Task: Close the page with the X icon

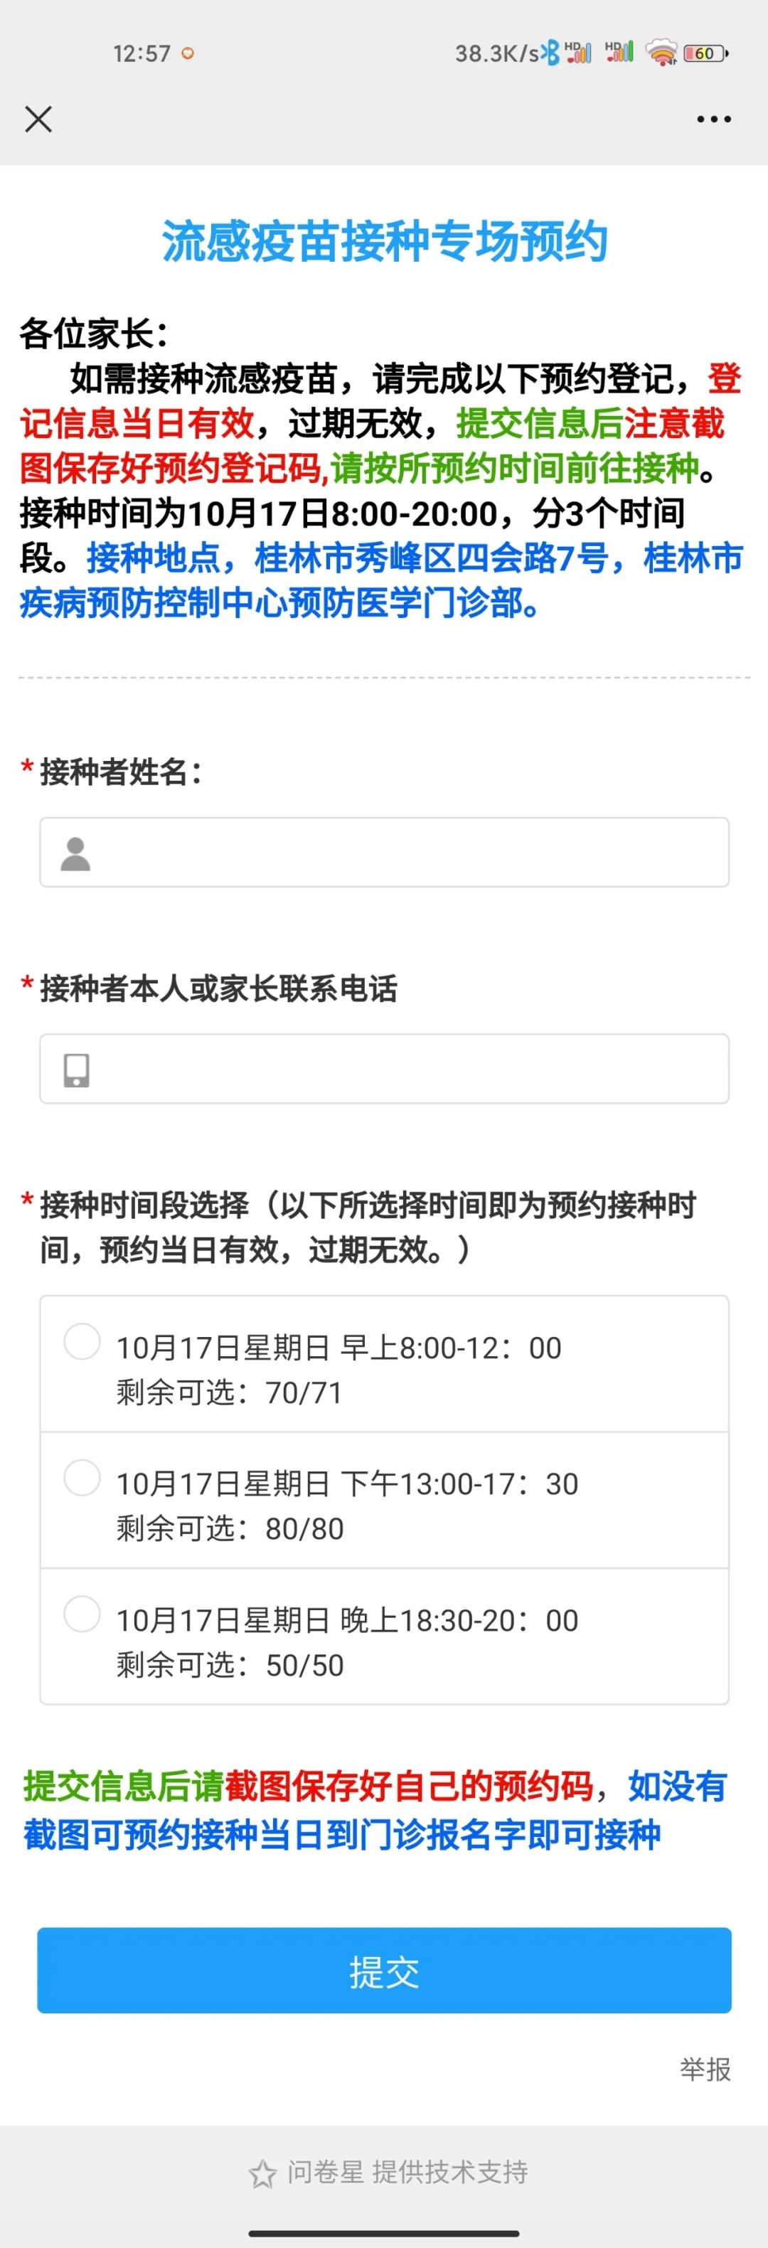Action: (x=38, y=119)
